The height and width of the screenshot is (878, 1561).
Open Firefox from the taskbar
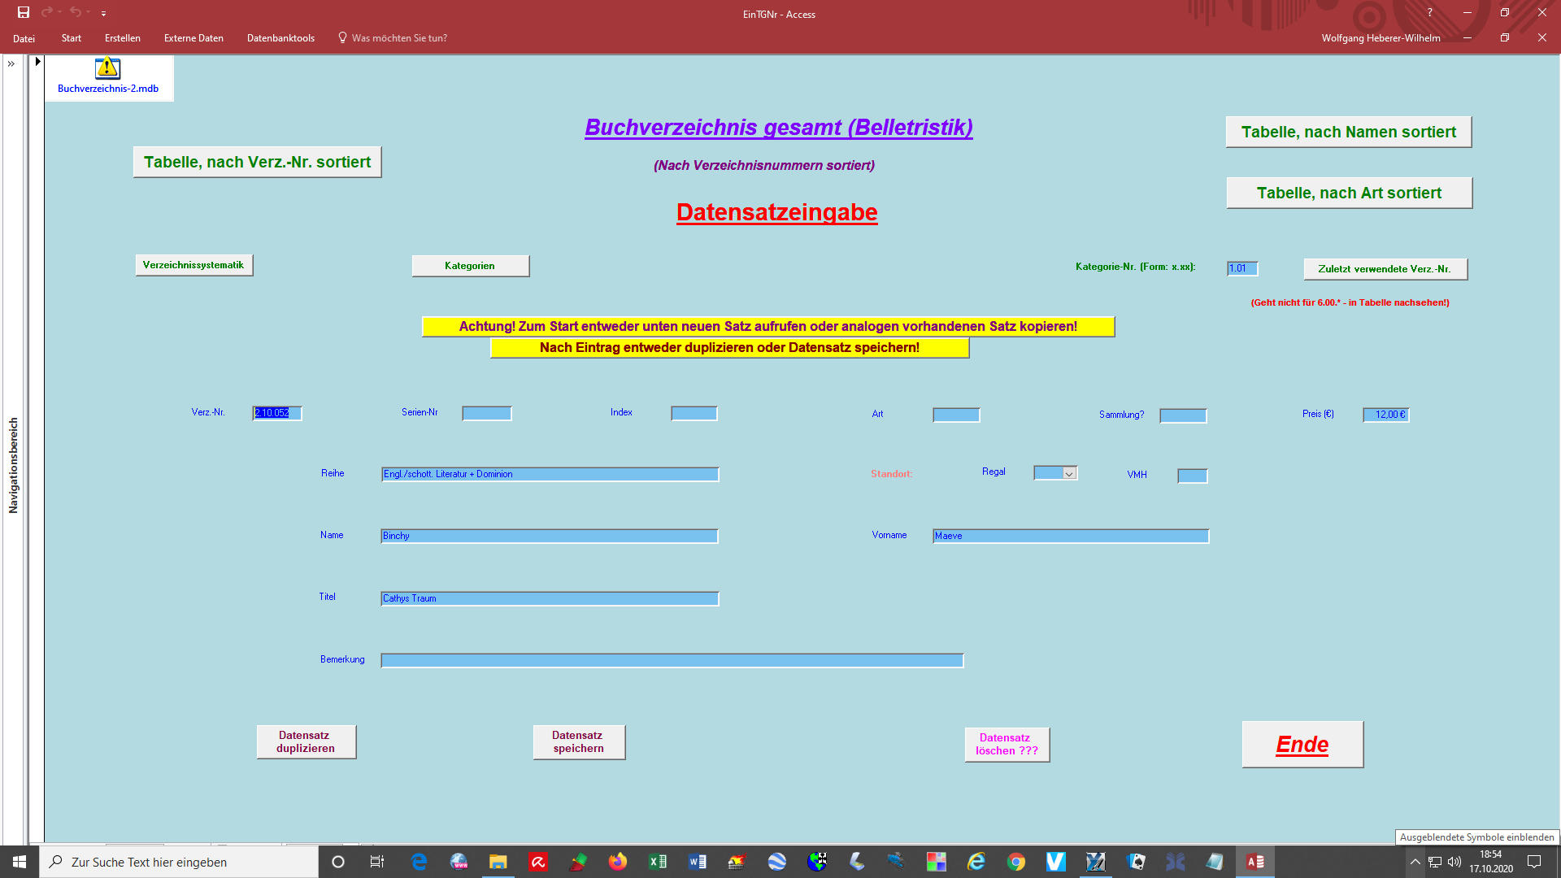(x=618, y=862)
